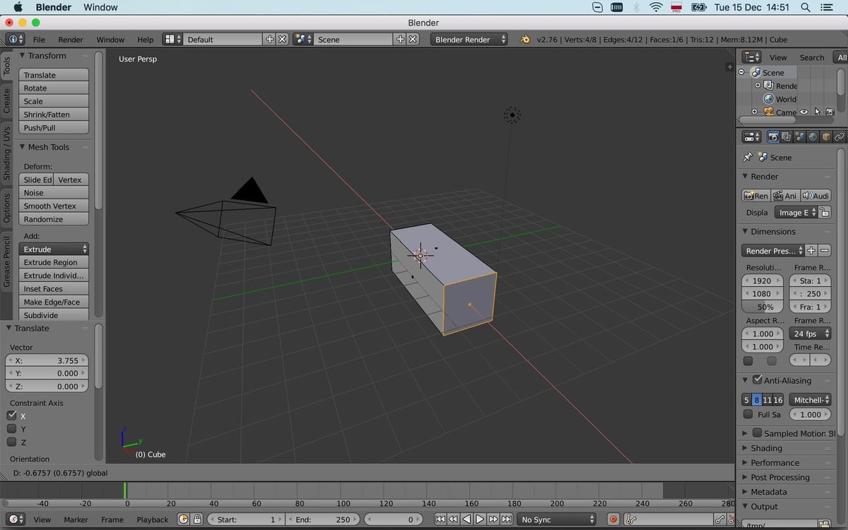Toggle Camera visibility eye icon in the Outliner
This screenshot has height=530, width=848.
(x=803, y=112)
